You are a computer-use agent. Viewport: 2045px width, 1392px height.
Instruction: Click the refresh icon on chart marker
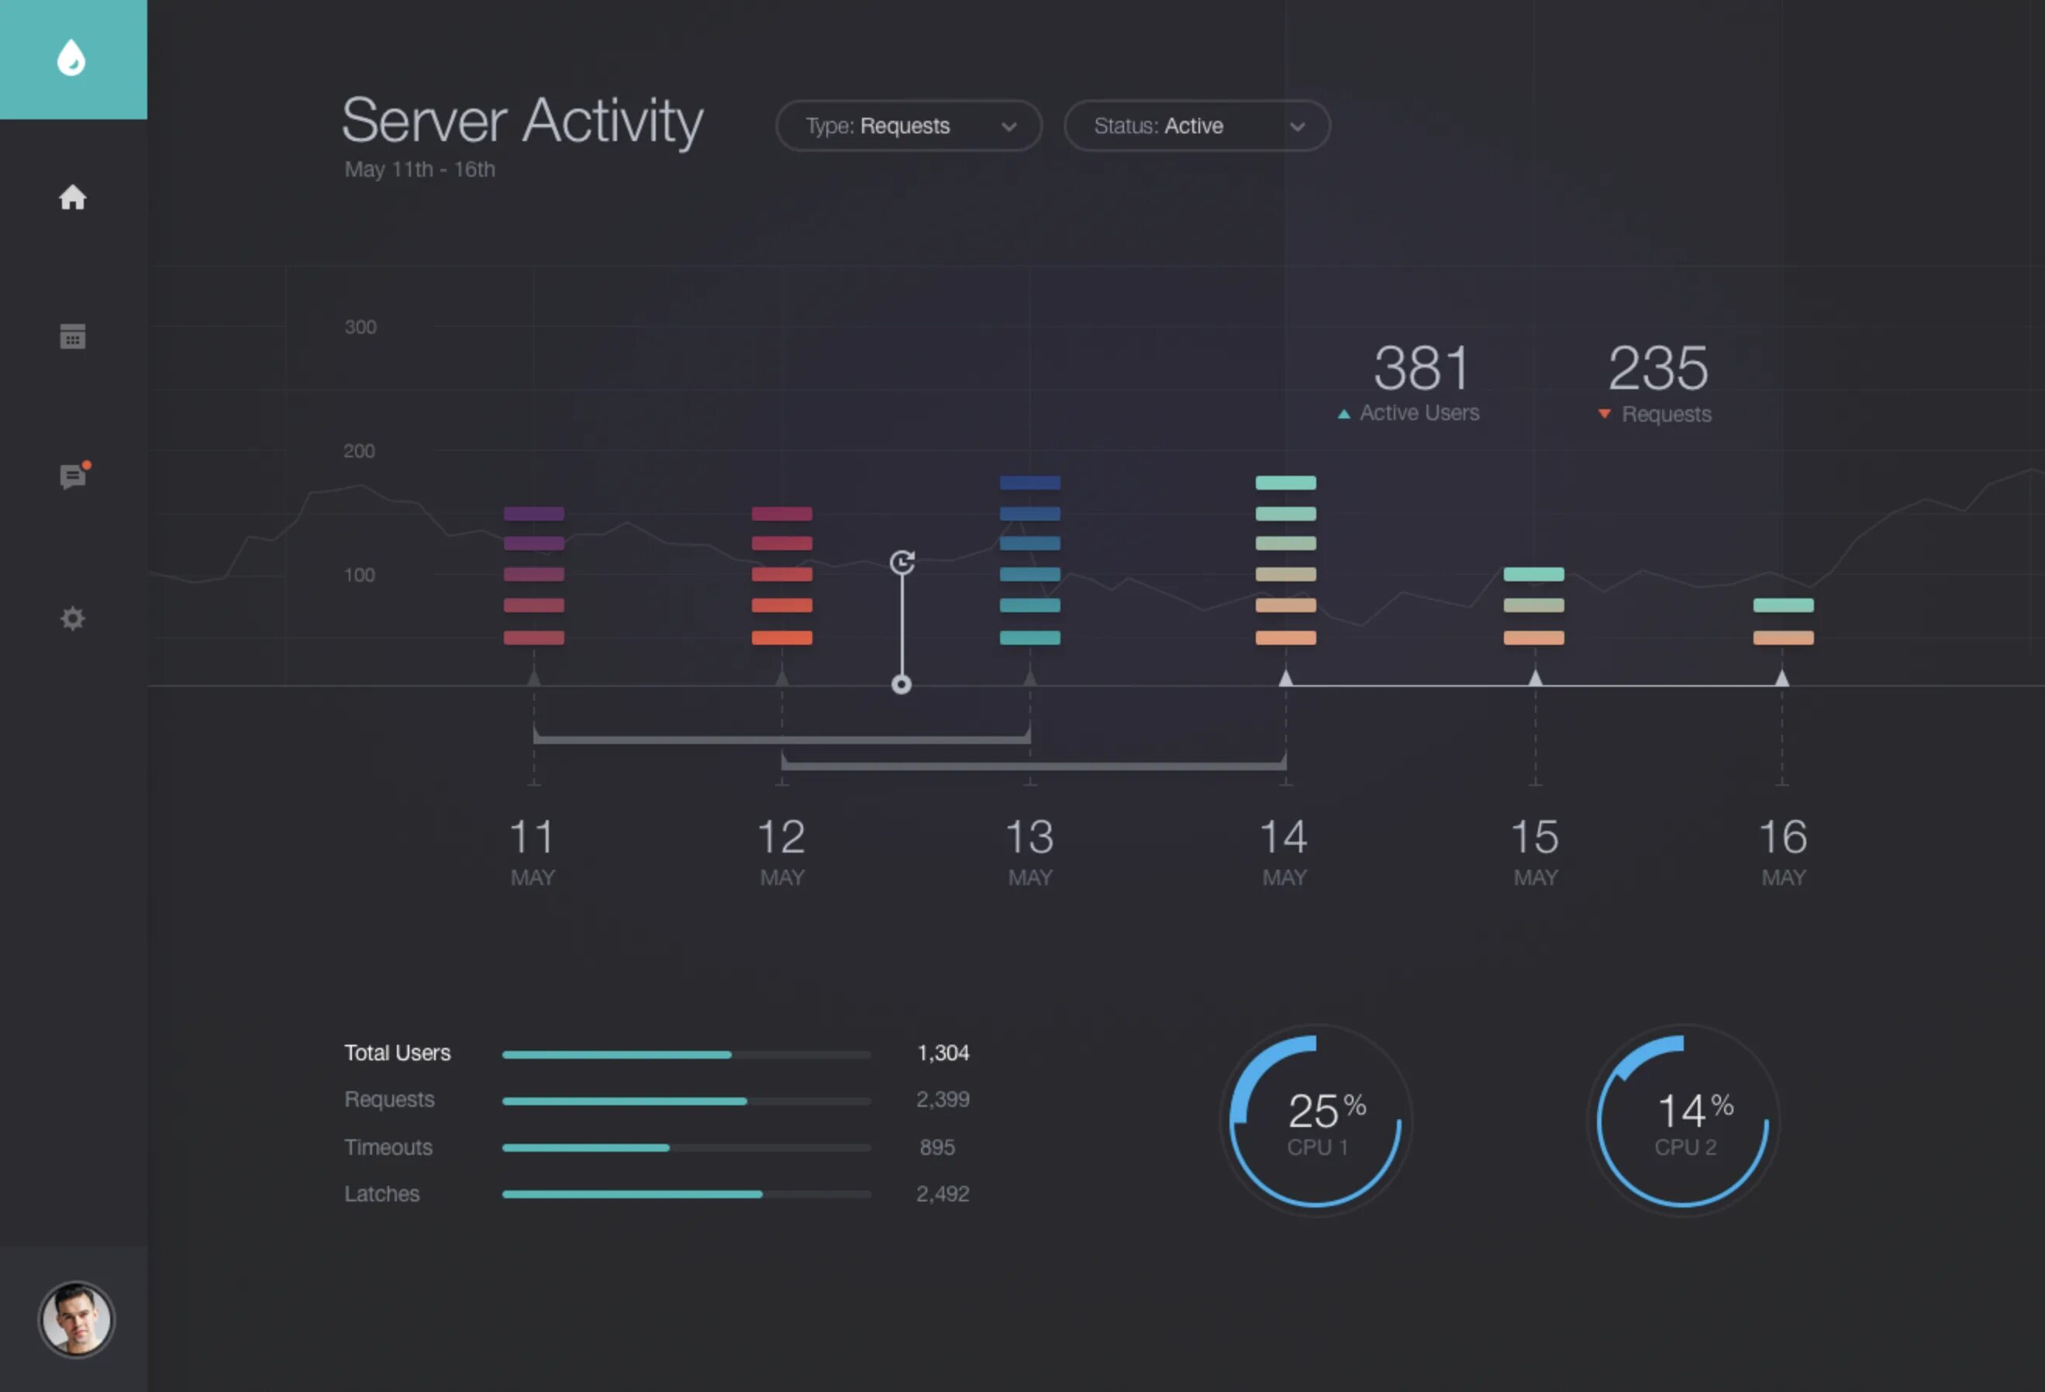click(x=902, y=561)
